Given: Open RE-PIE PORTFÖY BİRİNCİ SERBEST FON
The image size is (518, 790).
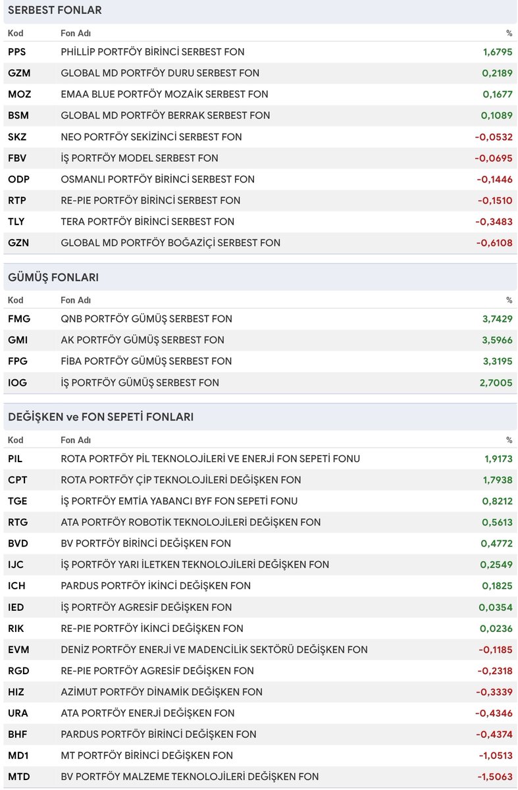Looking at the screenshot, I should click(151, 200).
